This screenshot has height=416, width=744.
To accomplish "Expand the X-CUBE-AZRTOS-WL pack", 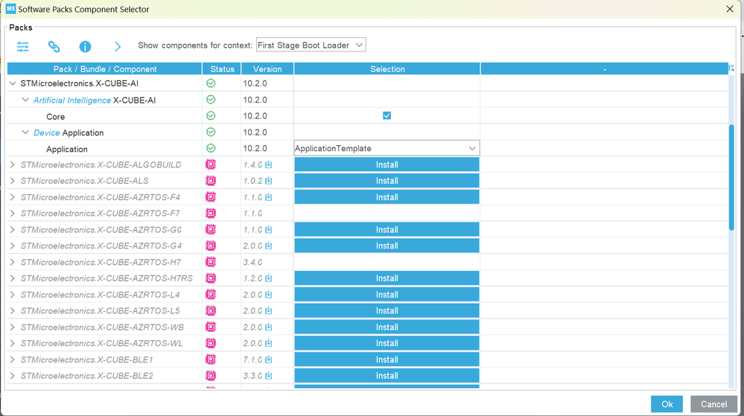I will click(13, 343).
